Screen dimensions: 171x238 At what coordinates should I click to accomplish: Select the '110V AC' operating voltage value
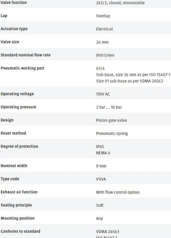point(103,94)
